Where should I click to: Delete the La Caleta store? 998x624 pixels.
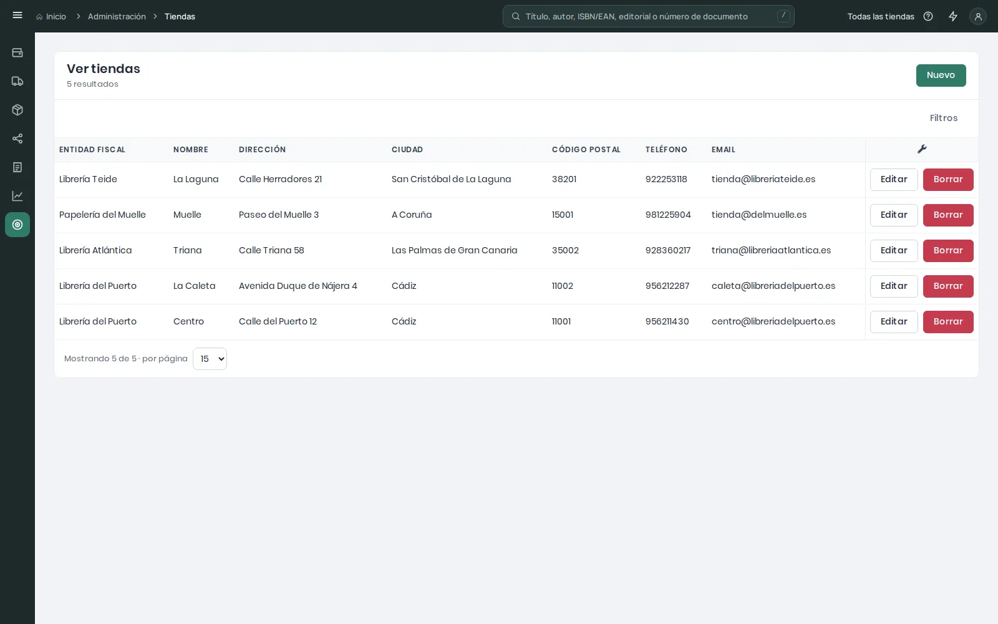[x=948, y=286]
